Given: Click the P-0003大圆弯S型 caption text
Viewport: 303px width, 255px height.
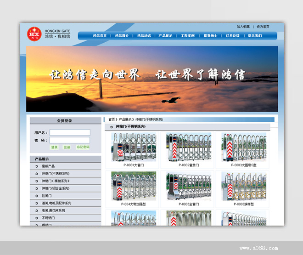Looking at the screenshot, I should coord(244,165).
